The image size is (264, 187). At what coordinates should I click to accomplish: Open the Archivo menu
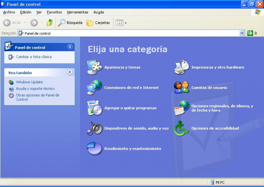9,12
